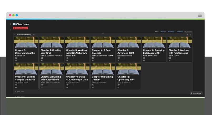Open the Group 1 settings
This screenshot has height=115, width=212.
[163, 32]
